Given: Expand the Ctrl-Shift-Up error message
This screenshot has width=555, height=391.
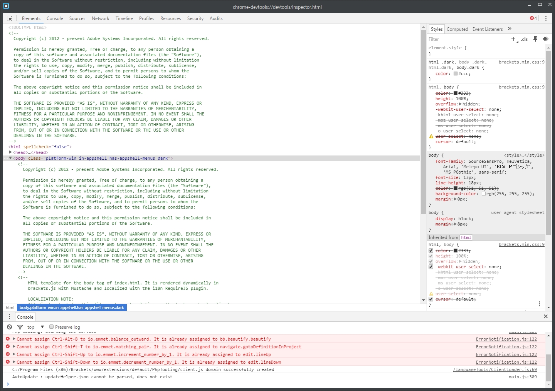Looking at the screenshot, I should 14,354.
